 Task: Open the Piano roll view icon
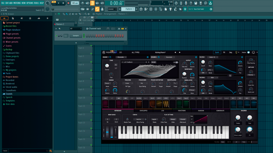pos(146,9)
